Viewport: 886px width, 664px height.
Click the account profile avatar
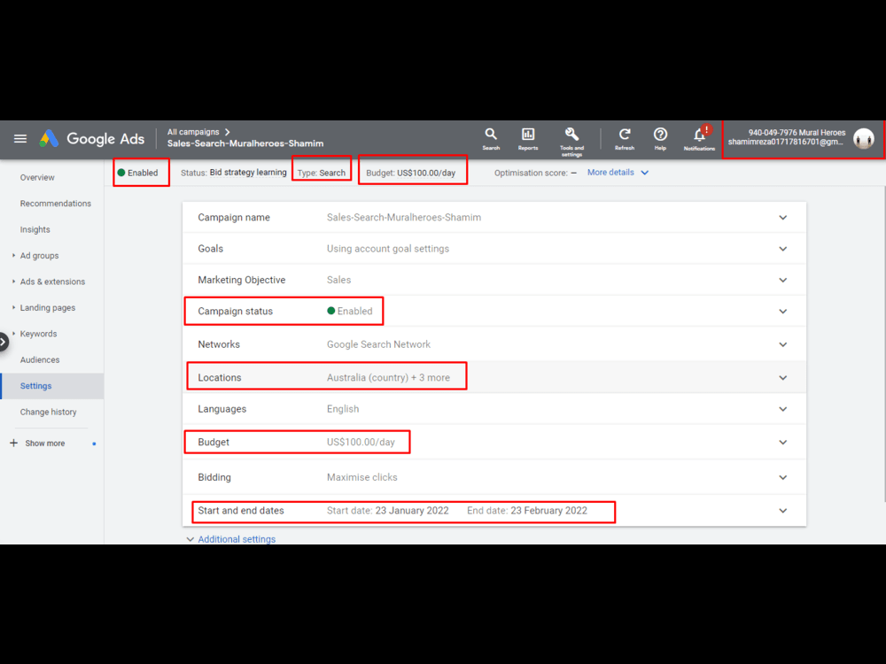click(863, 138)
